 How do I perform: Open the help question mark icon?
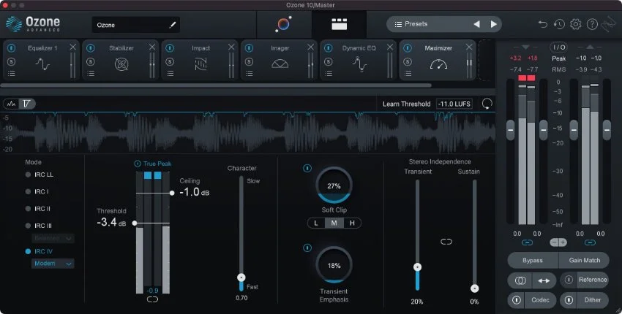(x=592, y=24)
